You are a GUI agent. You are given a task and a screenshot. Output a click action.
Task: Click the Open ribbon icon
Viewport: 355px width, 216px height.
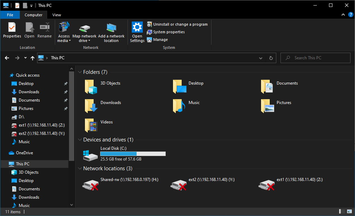click(29, 30)
